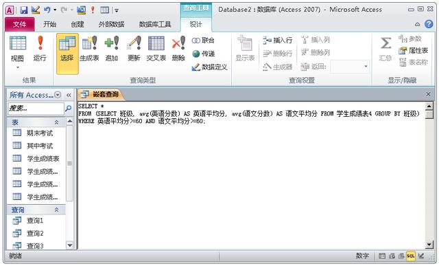Open the customize quick access toolbar dropdown
The height and width of the screenshot is (266, 439).
click(x=116, y=10)
